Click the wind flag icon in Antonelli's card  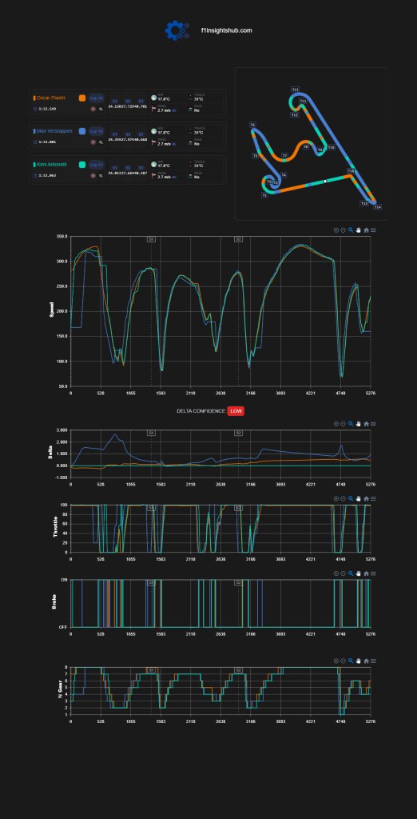point(154,176)
